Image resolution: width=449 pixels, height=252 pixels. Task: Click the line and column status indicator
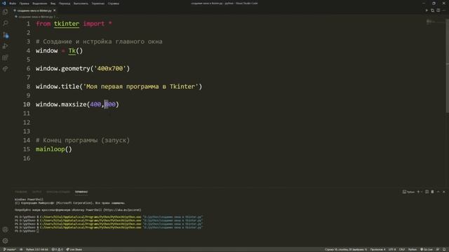click(x=346, y=249)
